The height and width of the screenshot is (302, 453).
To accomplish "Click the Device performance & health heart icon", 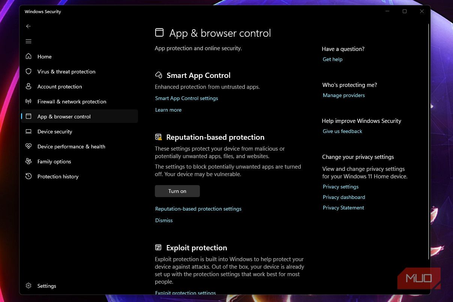I will pyautogui.click(x=28, y=146).
